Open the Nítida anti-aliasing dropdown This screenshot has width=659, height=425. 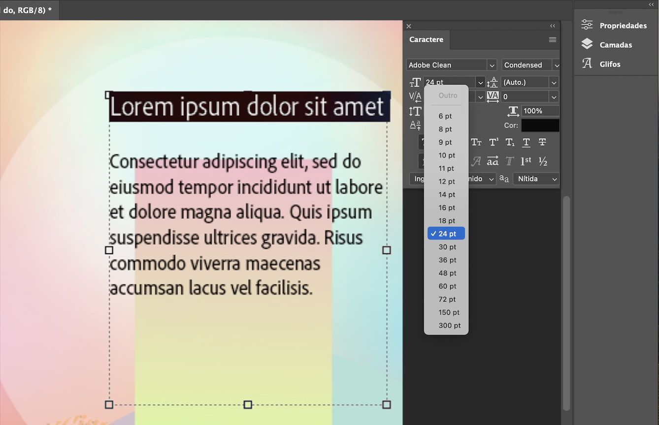pos(535,179)
